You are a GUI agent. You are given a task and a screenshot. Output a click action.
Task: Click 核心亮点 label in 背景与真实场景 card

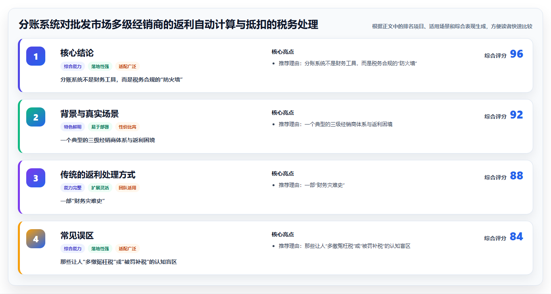(x=283, y=113)
